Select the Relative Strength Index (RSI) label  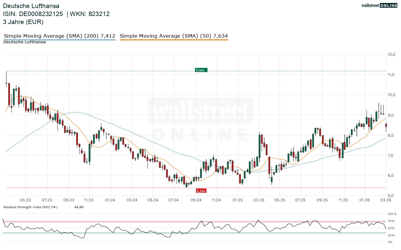[x=30, y=207]
